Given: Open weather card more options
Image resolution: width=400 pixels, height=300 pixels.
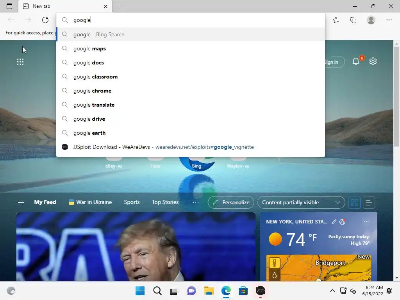Looking at the screenshot, I should click(366, 221).
